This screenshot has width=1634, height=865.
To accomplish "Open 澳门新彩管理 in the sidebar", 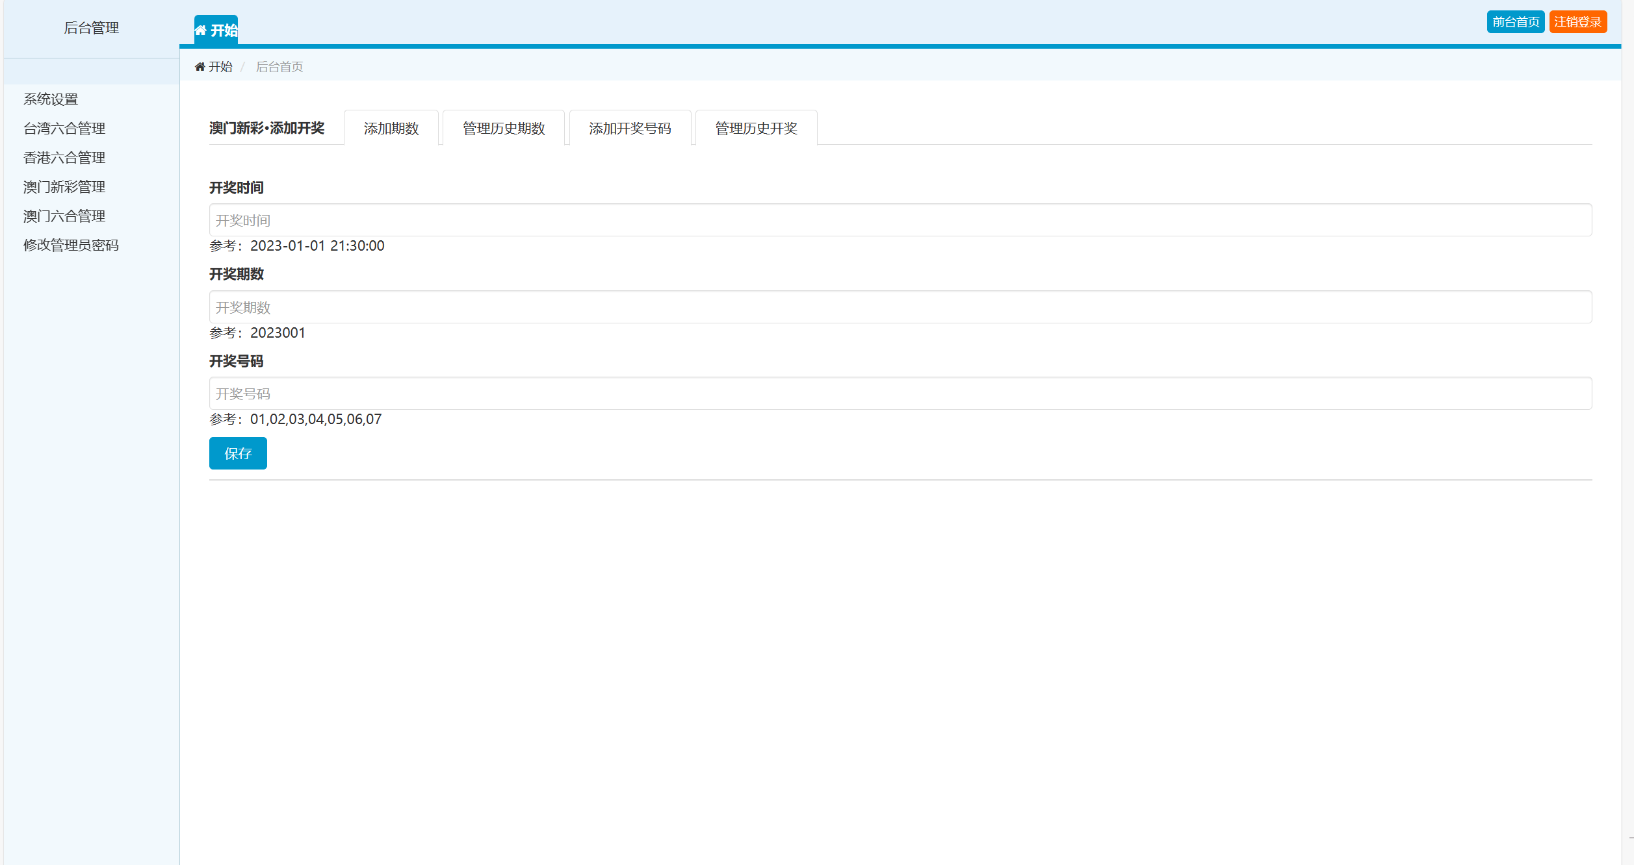I will click(x=64, y=187).
